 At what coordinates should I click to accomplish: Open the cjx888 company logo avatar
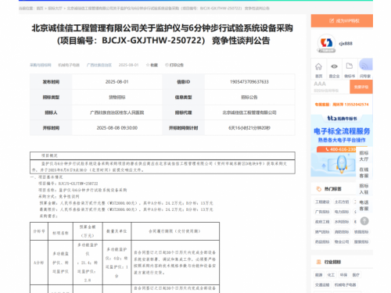326,43
